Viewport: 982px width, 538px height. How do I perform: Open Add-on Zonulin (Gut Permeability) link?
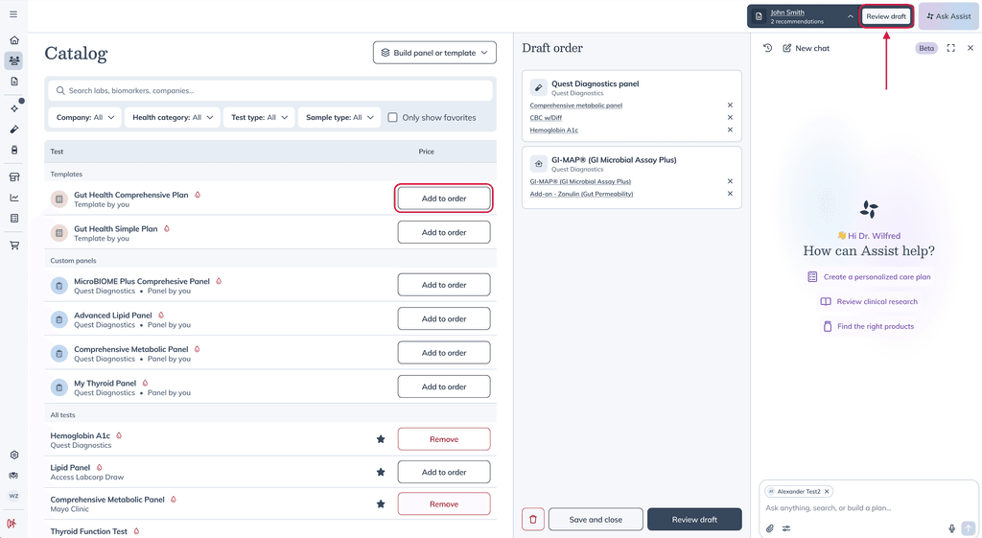pos(581,194)
